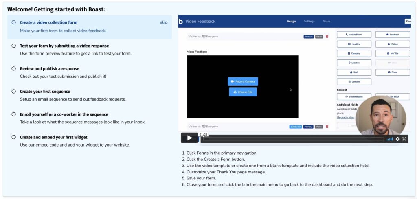This screenshot has width=417, height=199.
Task: Mark circle for Create your first sequence
Action: pyautogui.click(x=13, y=92)
